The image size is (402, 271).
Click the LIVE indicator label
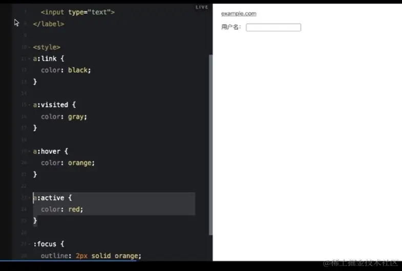(x=202, y=7)
